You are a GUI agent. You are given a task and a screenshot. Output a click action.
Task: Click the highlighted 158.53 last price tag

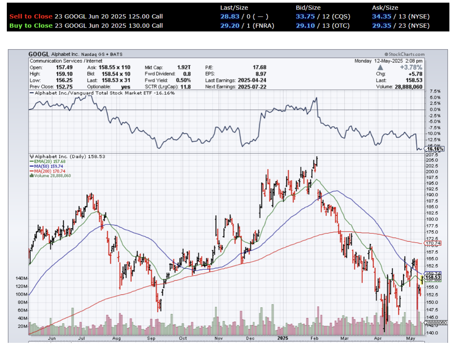point(432,278)
